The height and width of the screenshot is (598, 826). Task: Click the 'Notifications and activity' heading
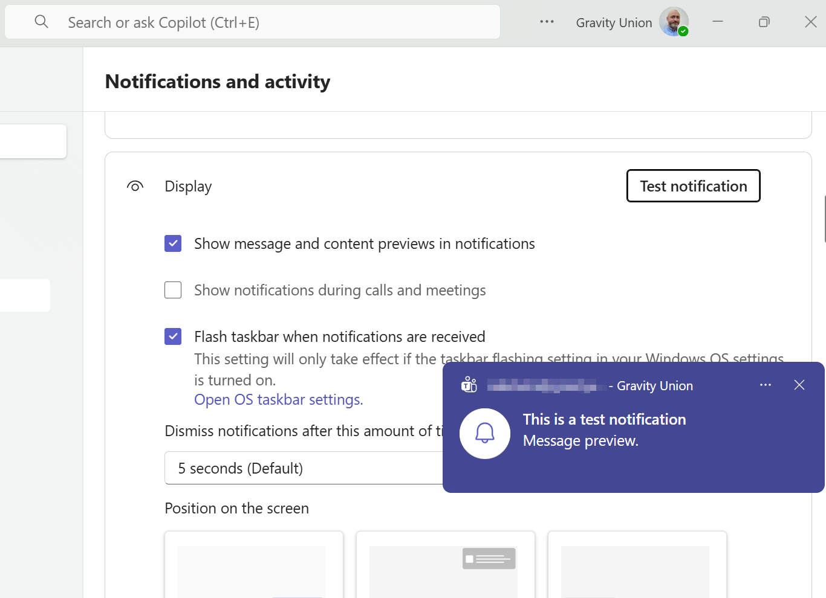[x=218, y=82]
